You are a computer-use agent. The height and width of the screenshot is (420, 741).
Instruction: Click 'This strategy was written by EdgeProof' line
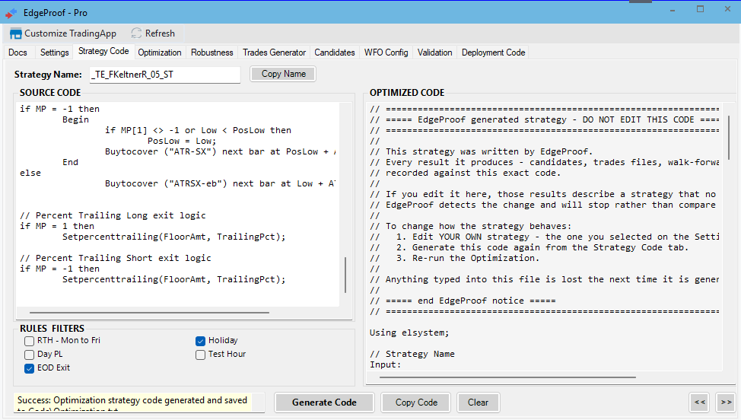pos(481,151)
